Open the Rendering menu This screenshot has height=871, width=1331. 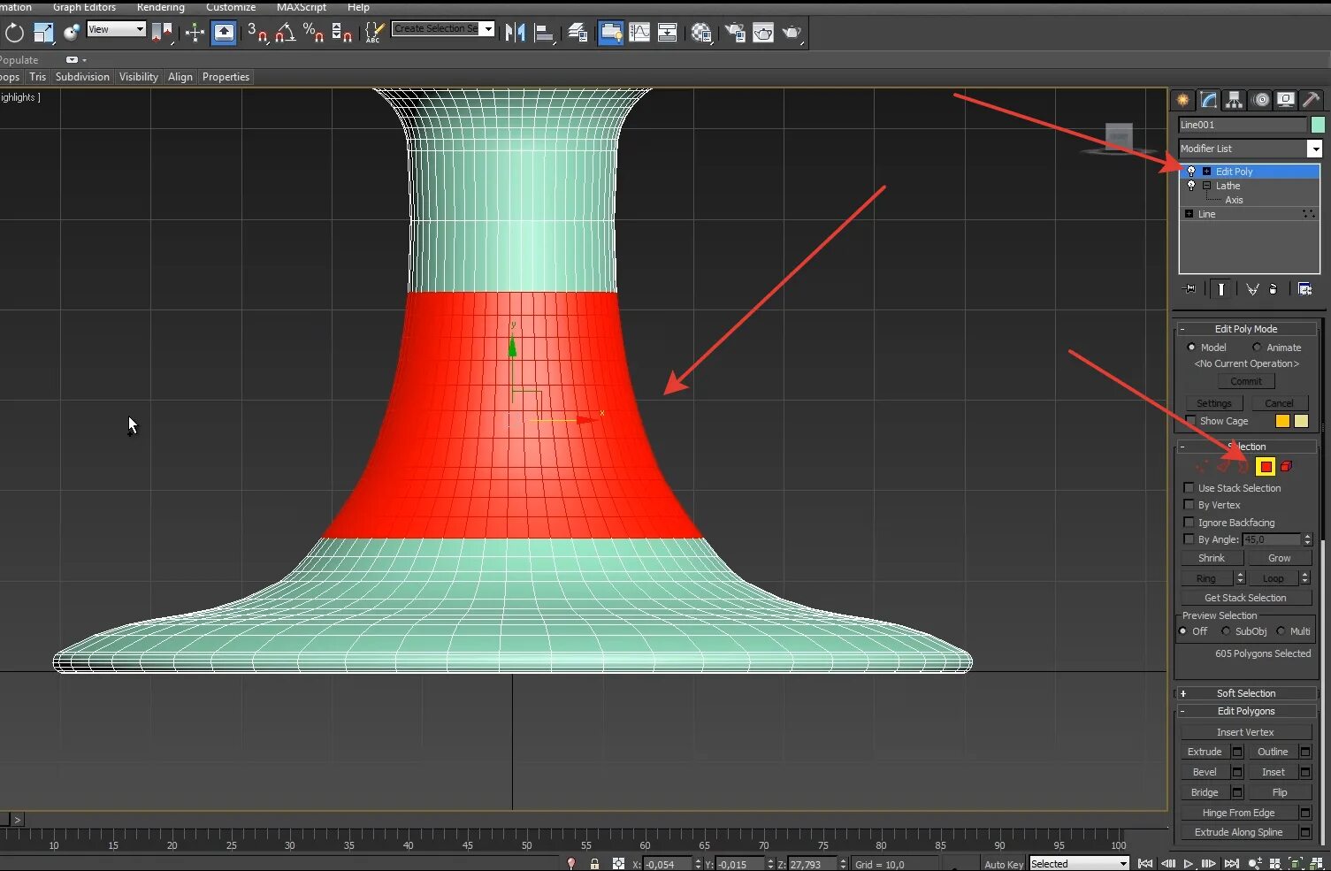click(160, 7)
